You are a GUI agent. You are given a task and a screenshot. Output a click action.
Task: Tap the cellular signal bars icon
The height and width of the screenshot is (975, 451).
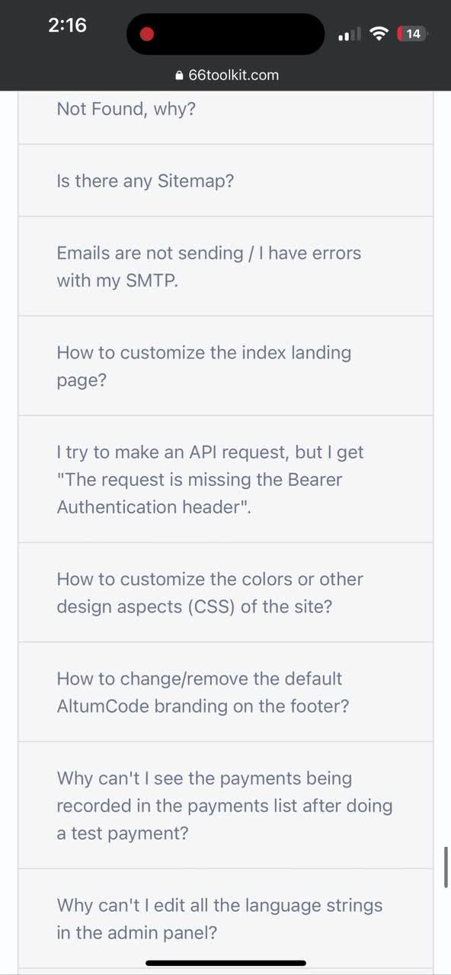[349, 34]
